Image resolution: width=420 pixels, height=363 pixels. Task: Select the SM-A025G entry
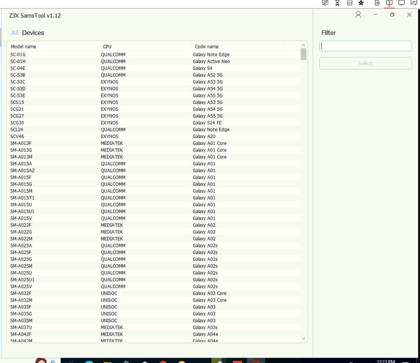[x=154, y=259]
